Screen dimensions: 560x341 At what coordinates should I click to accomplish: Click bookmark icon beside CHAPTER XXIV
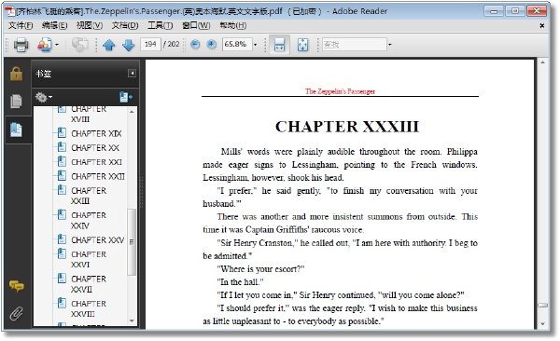(62, 214)
